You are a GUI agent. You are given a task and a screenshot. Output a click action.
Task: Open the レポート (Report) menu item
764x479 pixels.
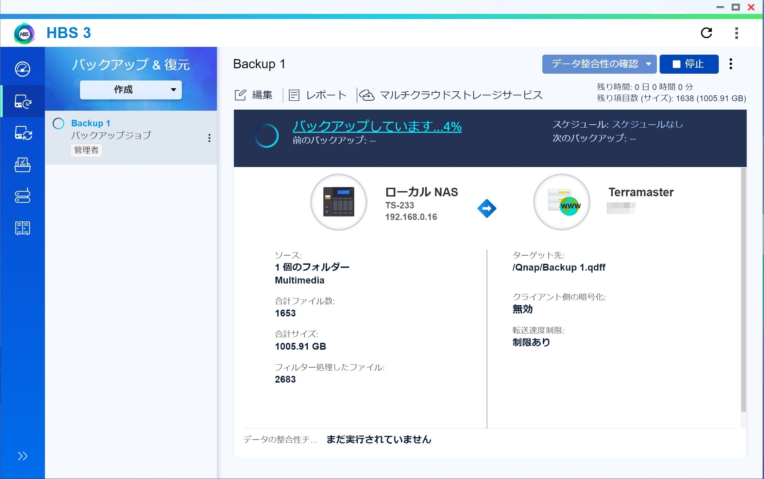[318, 95]
